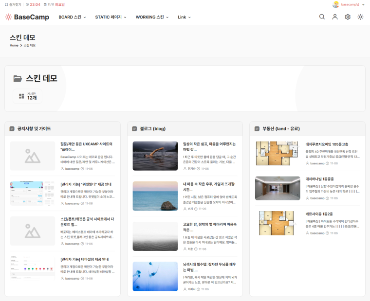This screenshot has height=301, width=370.
Task: Click the 대치하나빌 1동중층 room photo
Action: point(277,188)
